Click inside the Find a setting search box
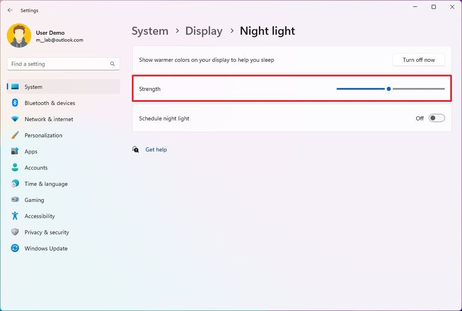Screen dimensions: 462x311 63,64
